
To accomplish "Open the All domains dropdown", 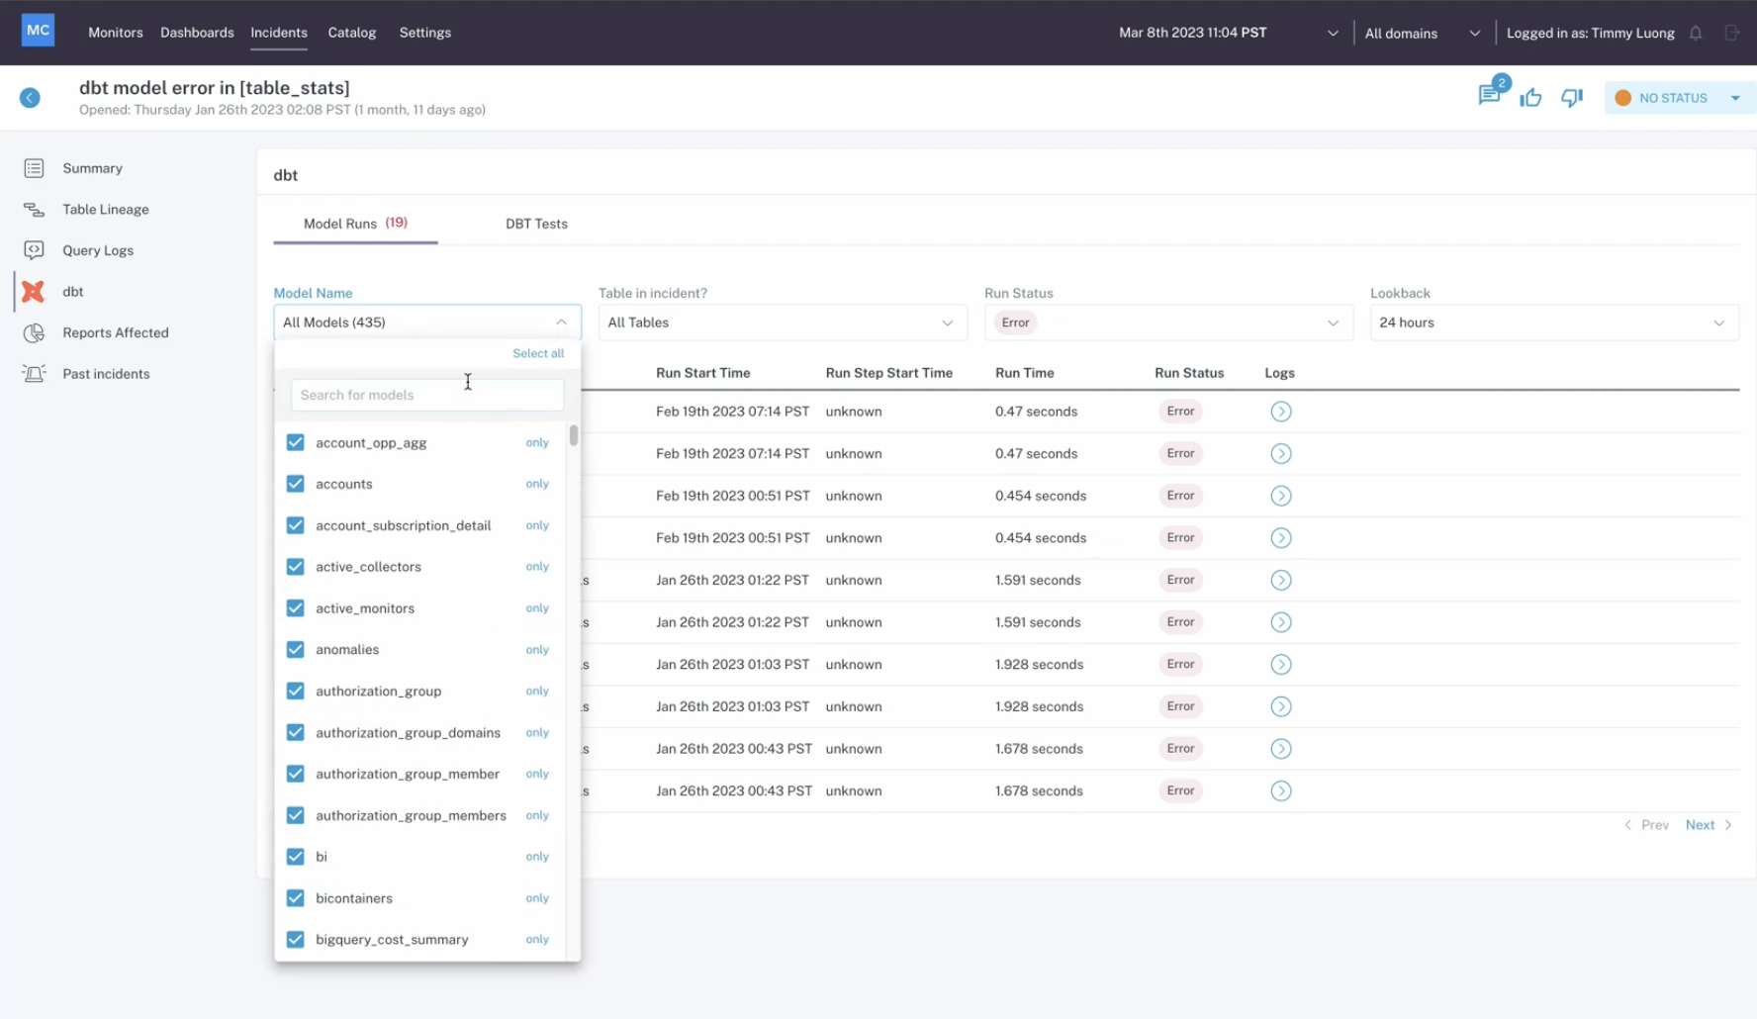I will (x=1423, y=33).
